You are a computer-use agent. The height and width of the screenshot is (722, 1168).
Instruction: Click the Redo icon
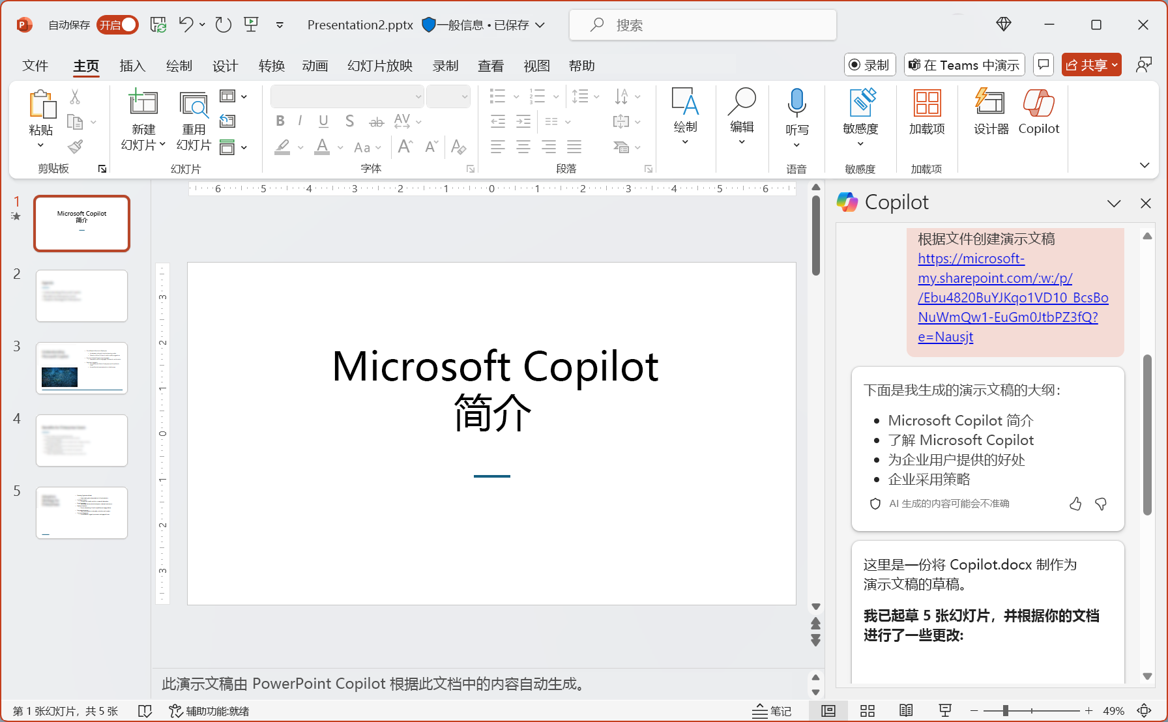point(224,25)
